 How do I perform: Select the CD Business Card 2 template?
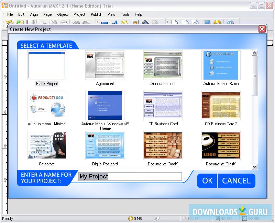(x=221, y=105)
